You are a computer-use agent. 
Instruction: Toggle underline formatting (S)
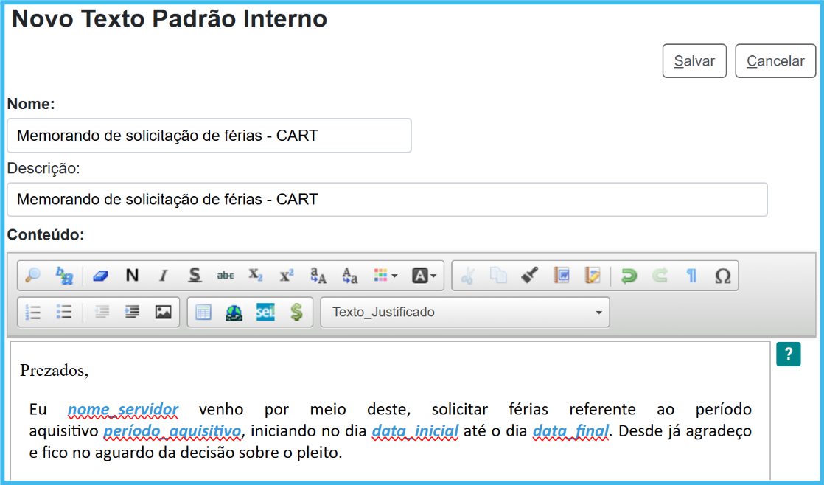tap(195, 276)
